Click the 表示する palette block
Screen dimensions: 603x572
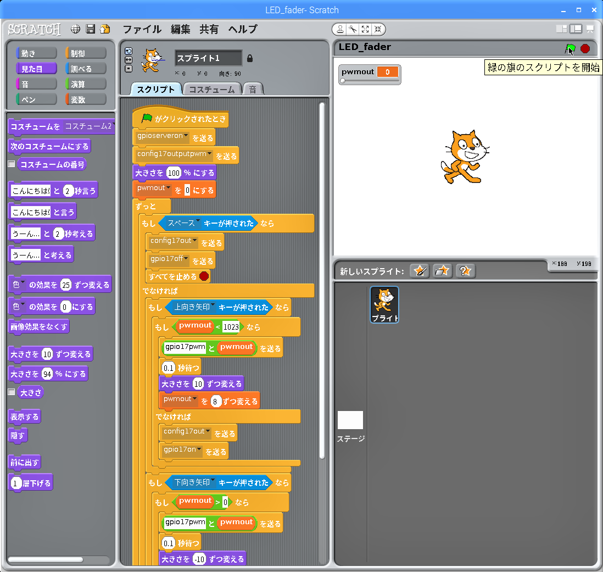click(25, 416)
